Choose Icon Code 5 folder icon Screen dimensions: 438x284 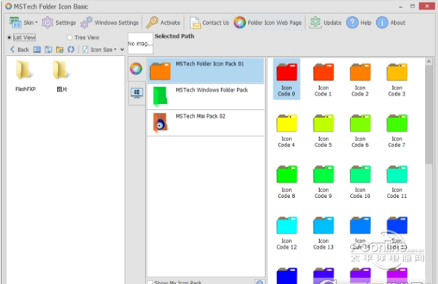[323, 130]
